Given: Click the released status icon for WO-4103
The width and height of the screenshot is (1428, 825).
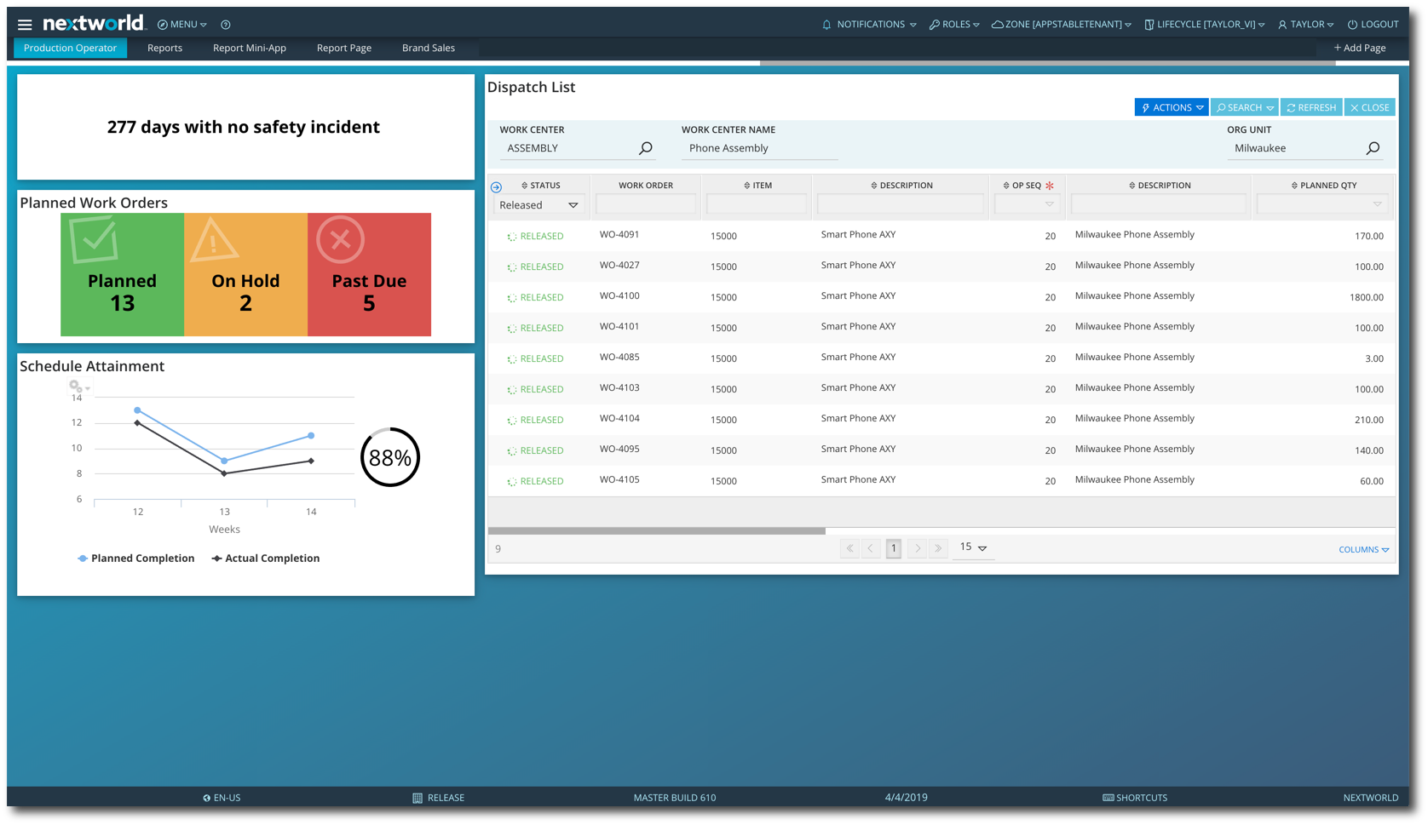Looking at the screenshot, I should tap(511, 390).
